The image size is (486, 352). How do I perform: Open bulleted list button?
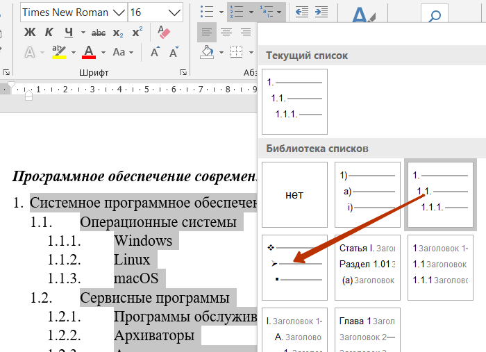click(207, 12)
